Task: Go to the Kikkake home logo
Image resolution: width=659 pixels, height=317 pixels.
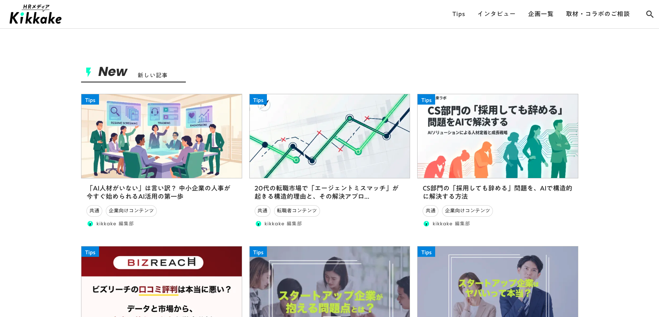Action: click(x=36, y=14)
